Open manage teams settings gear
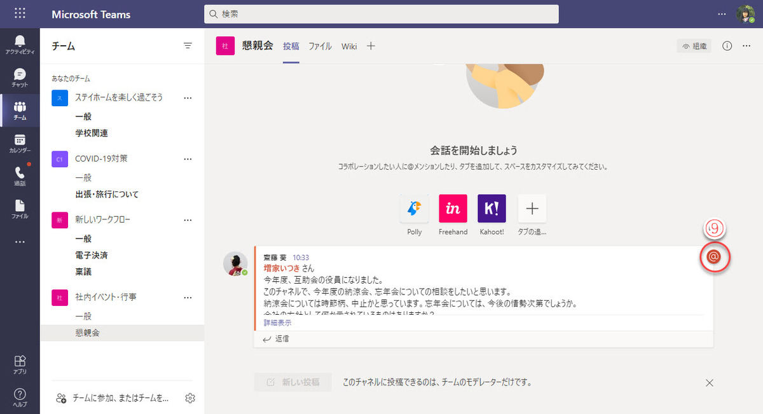This screenshot has height=414, width=763. point(189,398)
